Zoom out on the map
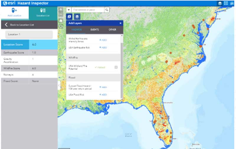This screenshot has width=236, height=149. pyautogui.click(x=61, y=15)
